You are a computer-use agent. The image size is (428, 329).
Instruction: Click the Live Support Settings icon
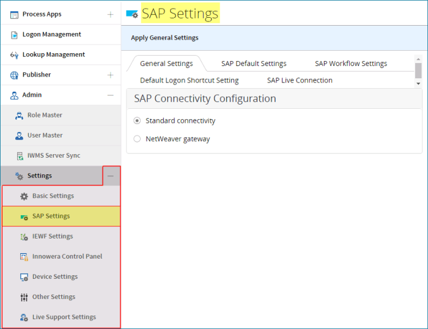click(24, 317)
